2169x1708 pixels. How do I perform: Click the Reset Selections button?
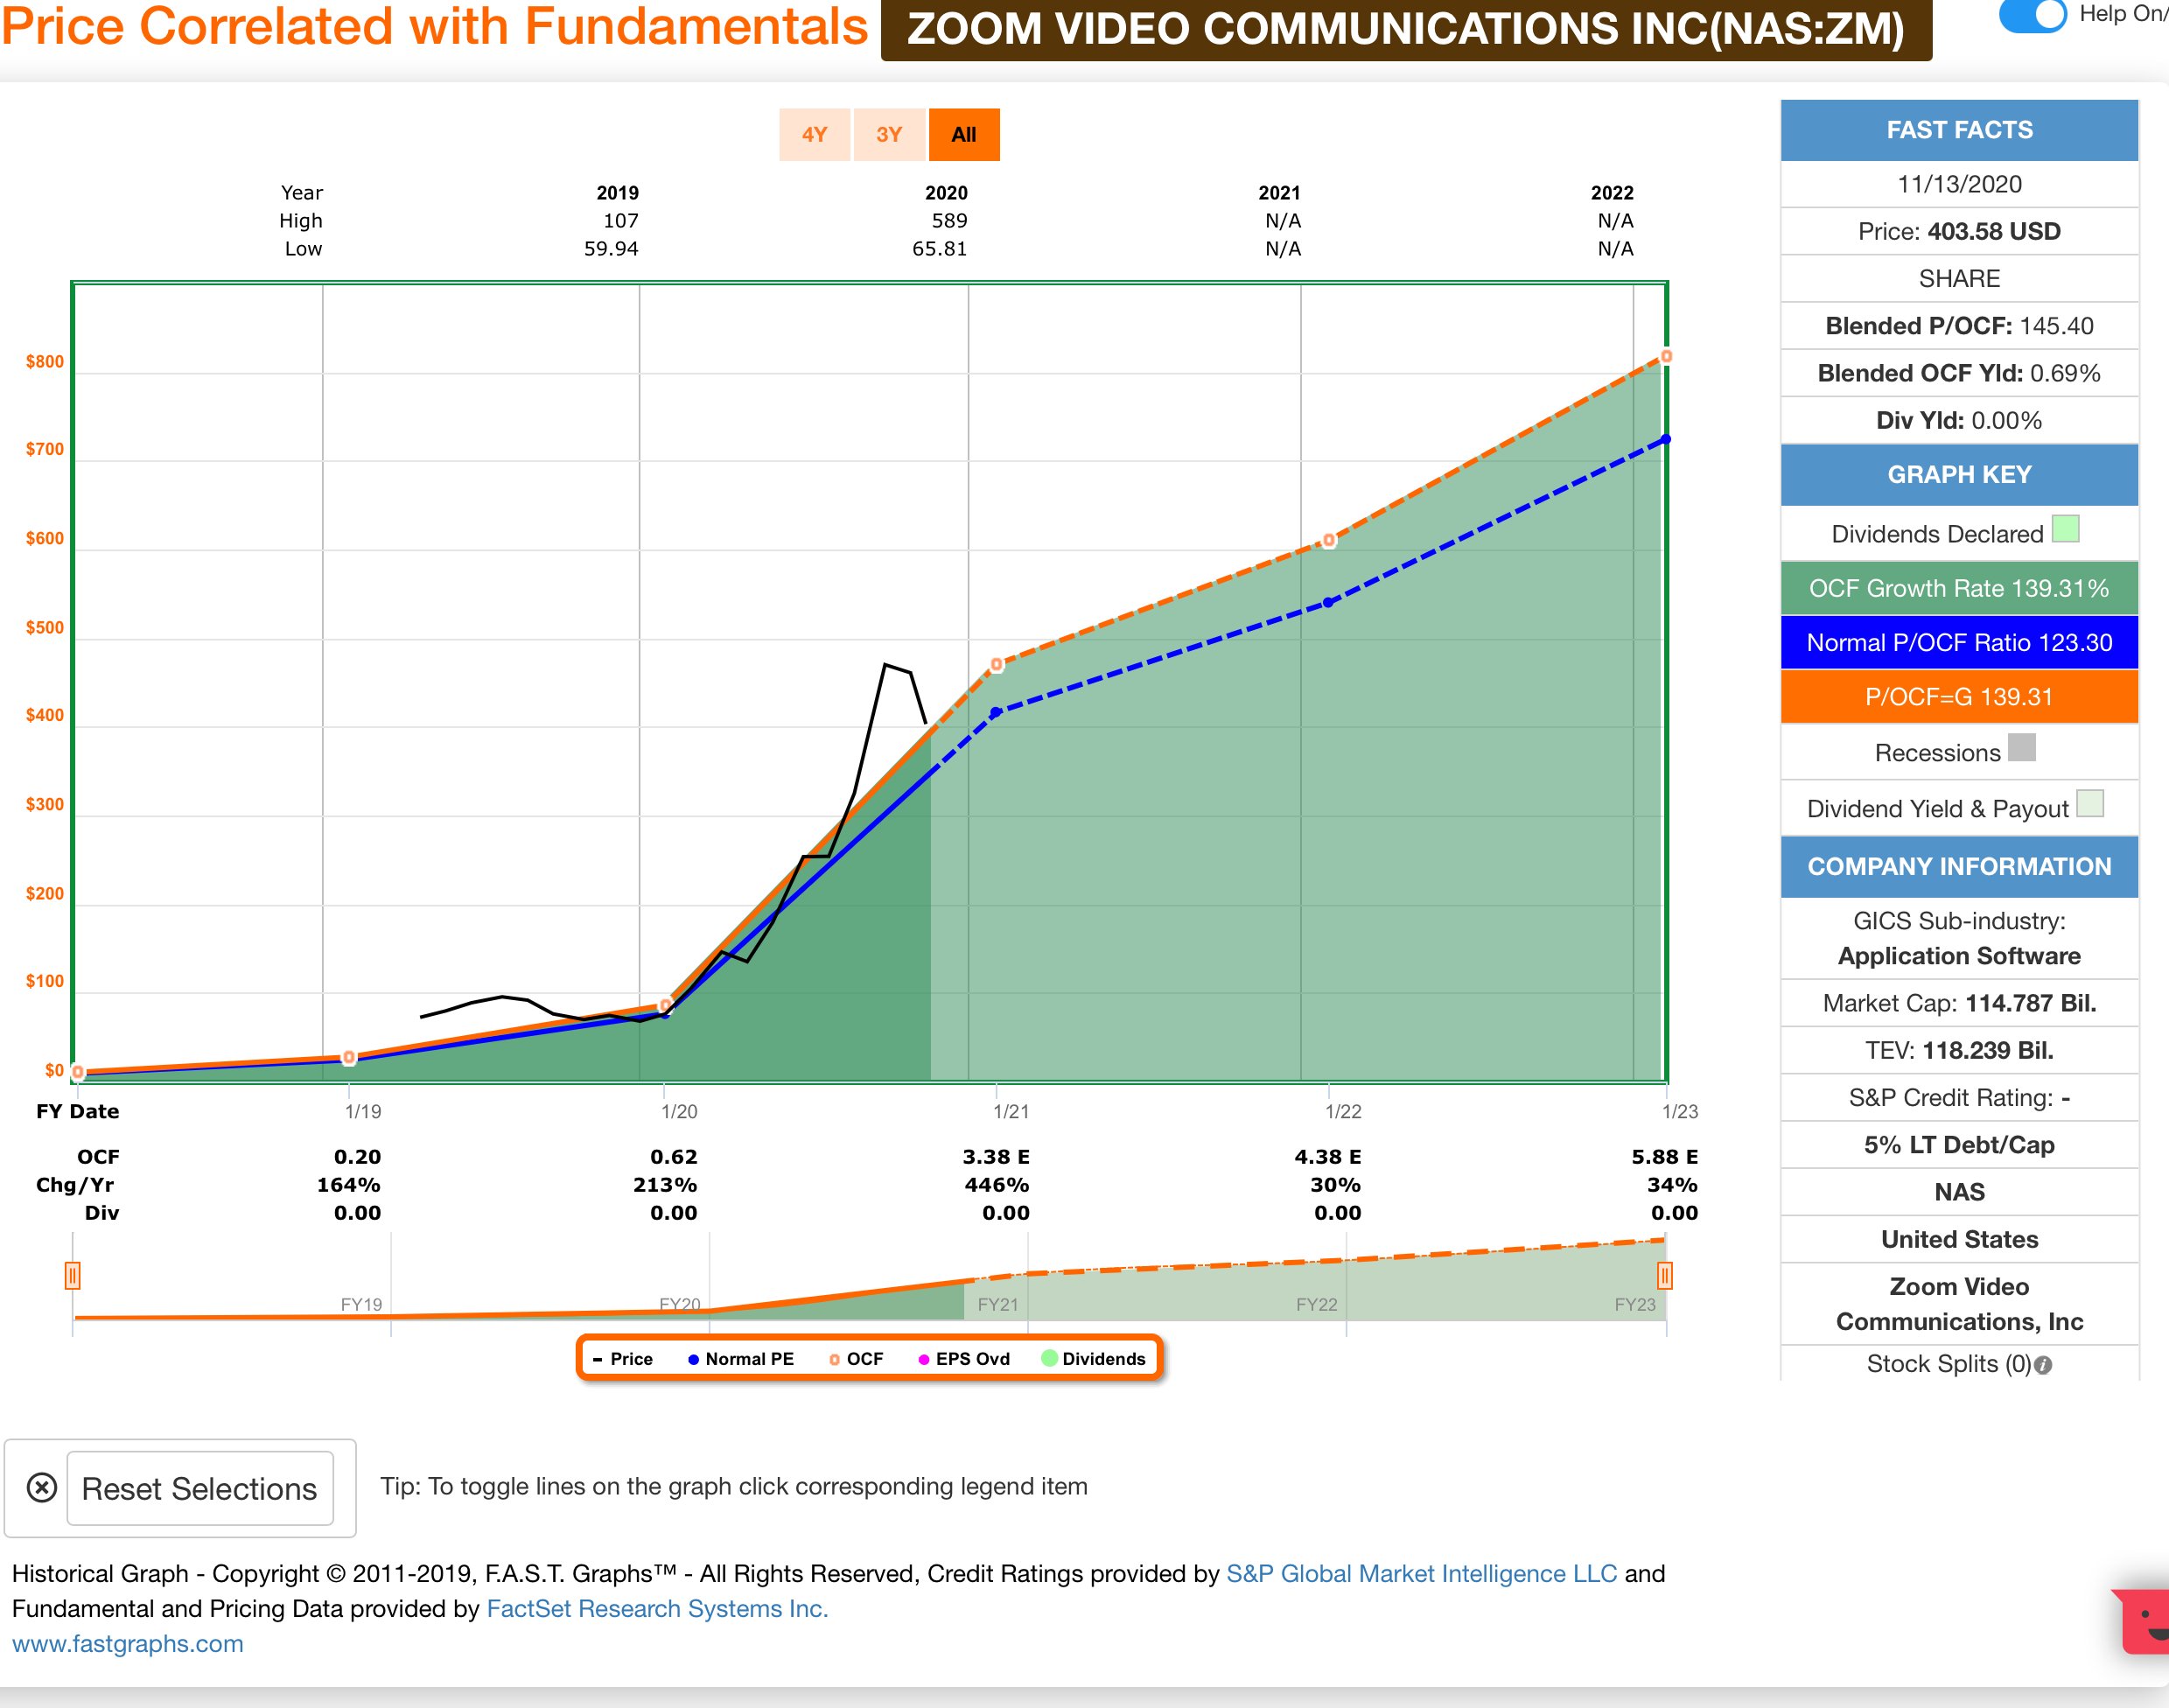199,1488
